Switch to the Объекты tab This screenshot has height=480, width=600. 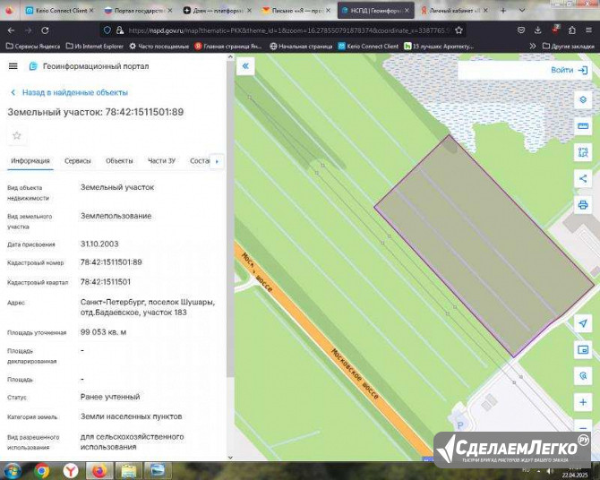pyautogui.click(x=119, y=161)
